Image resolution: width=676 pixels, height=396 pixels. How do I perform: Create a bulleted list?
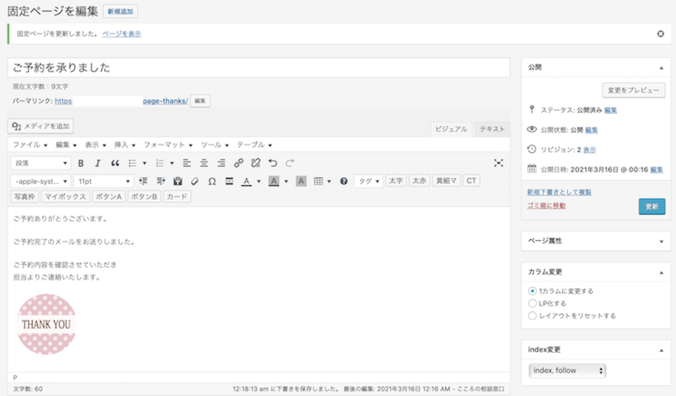[x=132, y=163]
